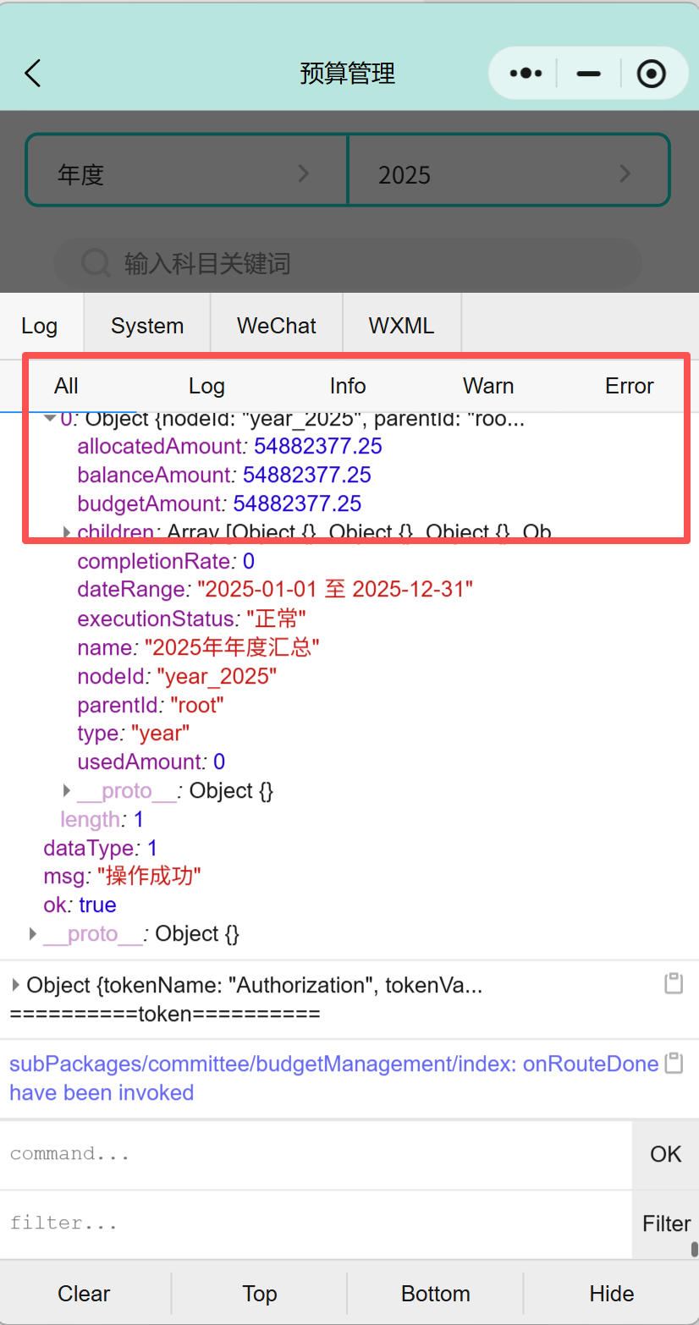The width and height of the screenshot is (699, 1325).
Task: Switch to the WXML tab
Action: [x=401, y=326]
